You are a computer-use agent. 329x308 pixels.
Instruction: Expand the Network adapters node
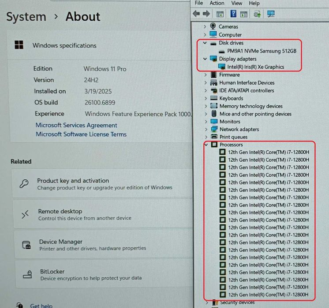pyautogui.click(x=206, y=130)
